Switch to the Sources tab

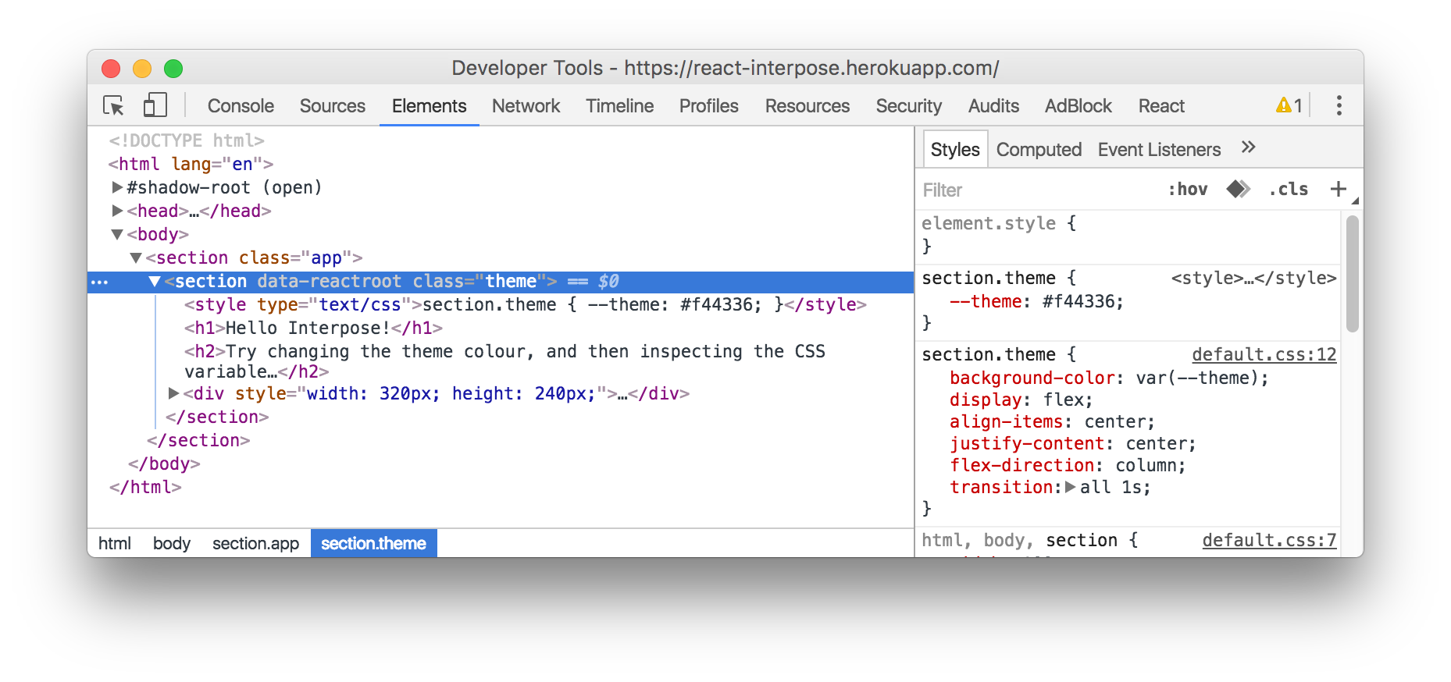click(x=333, y=105)
